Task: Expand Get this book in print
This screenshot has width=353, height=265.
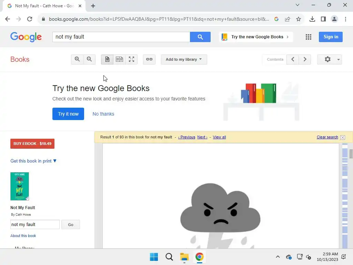Action: 33,161
